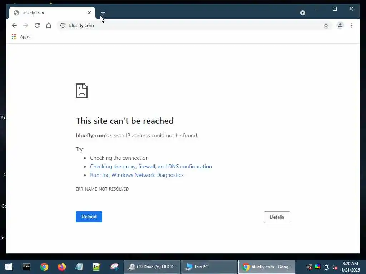Click the address bar showing bluefly.com
The width and height of the screenshot is (366, 274).
pos(194,25)
